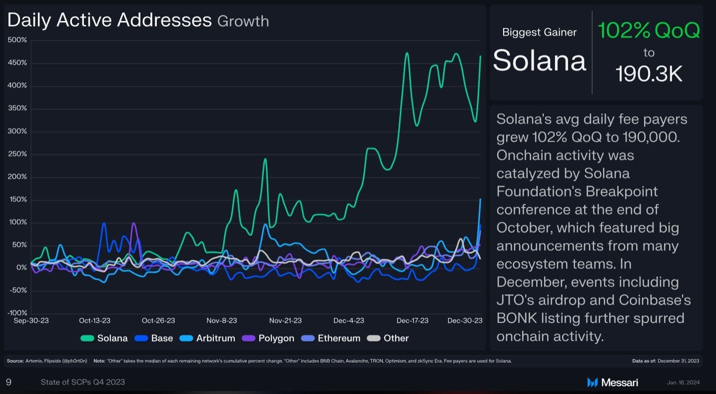The image size is (716, 394).
Task: Click the green 102% QoQ figure
Action: pos(649,31)
